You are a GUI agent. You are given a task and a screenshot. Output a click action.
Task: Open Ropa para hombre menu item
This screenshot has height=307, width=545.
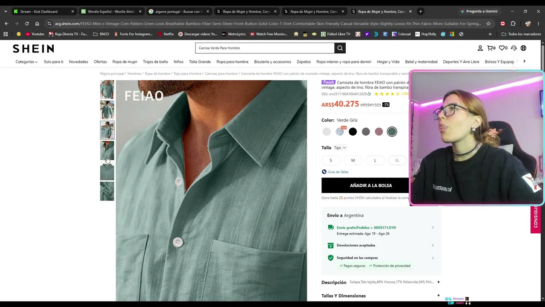coord(232,62)
